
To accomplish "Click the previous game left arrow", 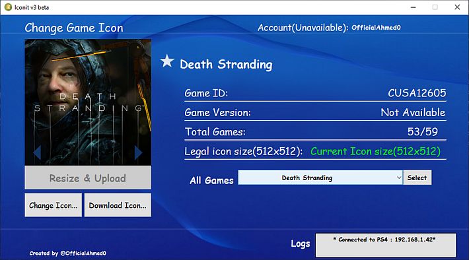I will (37, 152).
